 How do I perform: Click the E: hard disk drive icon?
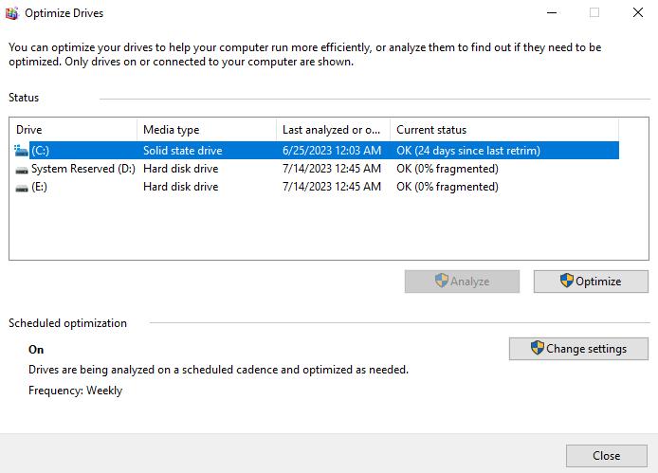click(22, 188)
